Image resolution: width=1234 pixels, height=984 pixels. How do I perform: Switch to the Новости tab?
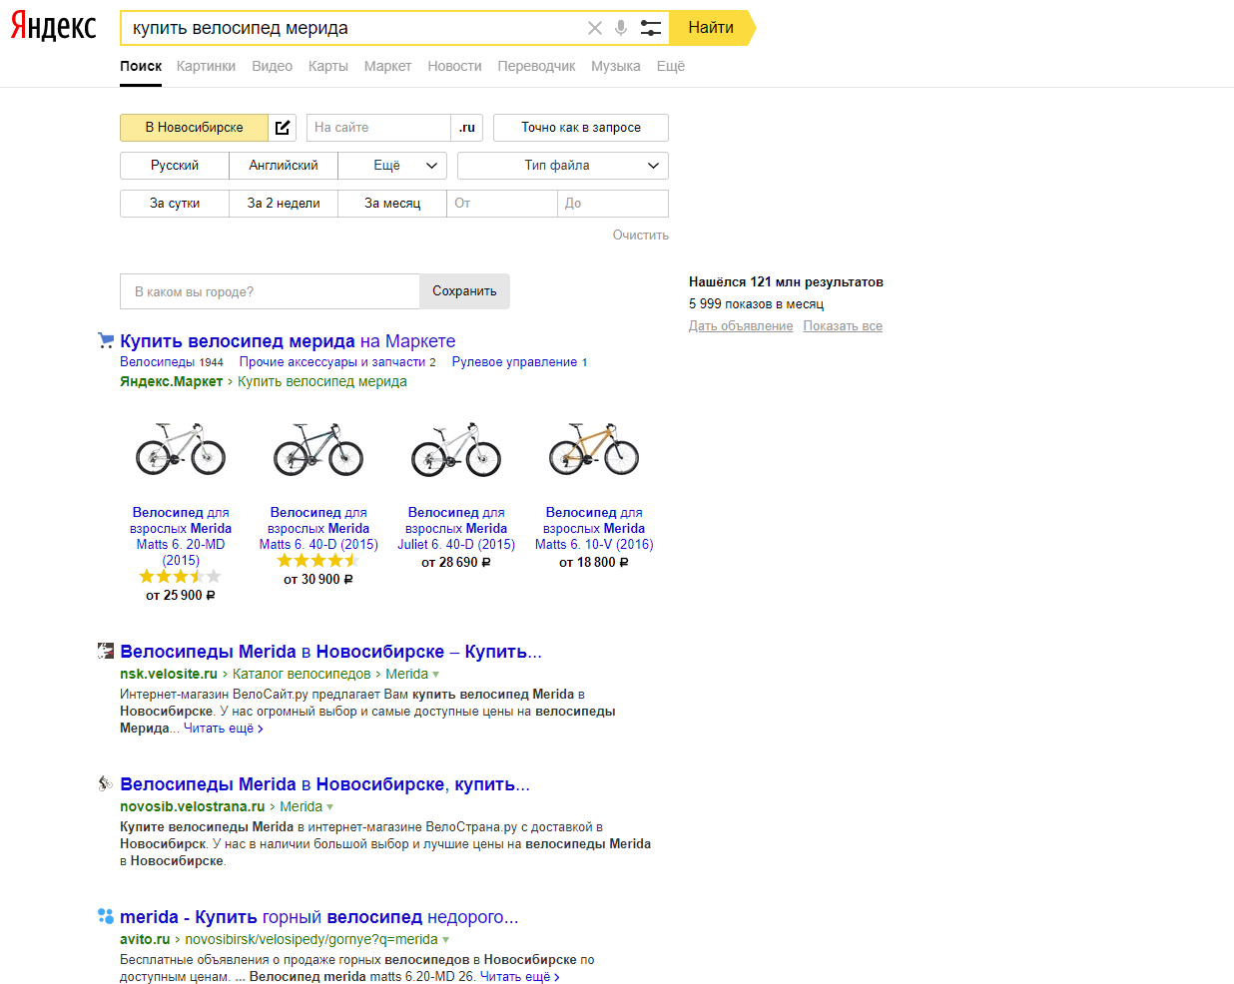point(454,66)
